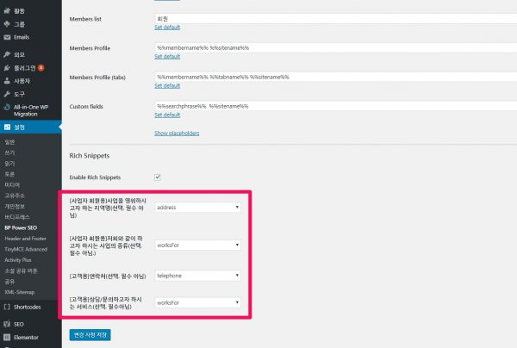Screen dimensions: 517x348
Task: Open the Elementor sidebar icon
Action: pos(7,337)
